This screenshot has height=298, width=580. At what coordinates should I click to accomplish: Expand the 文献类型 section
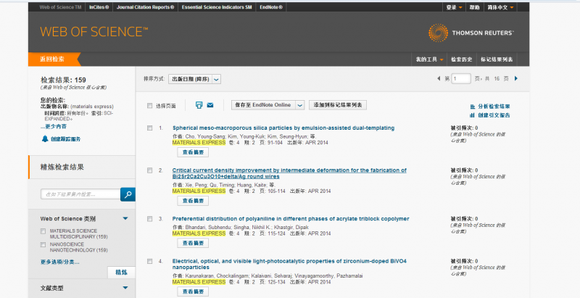(125, 288)
